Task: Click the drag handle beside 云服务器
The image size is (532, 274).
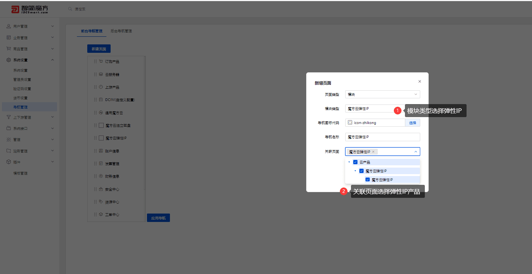Action: (x=95, y=74)
